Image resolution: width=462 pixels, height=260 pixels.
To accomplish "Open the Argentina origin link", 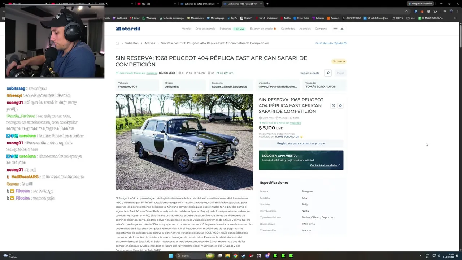I will pyautogui.click(x=172, y=87).
